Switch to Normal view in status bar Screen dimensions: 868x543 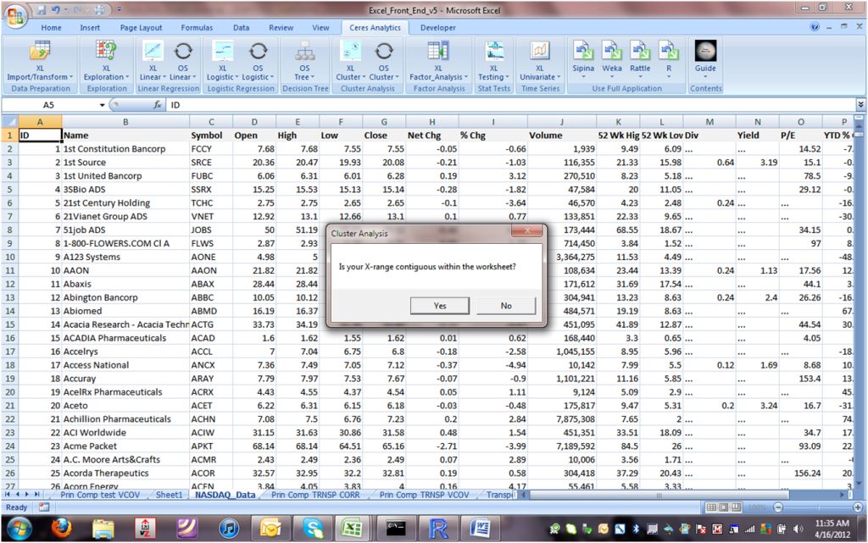point(711,507)
